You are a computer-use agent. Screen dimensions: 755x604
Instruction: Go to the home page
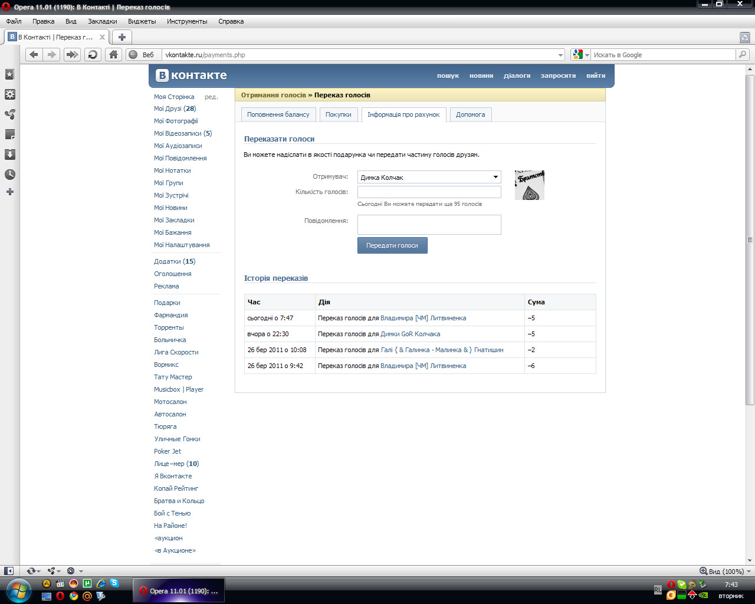[113, 55]
